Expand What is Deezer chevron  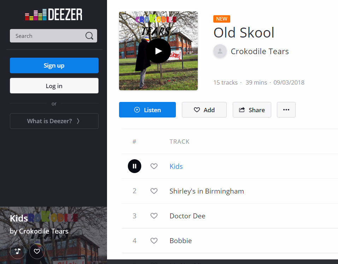78,121
